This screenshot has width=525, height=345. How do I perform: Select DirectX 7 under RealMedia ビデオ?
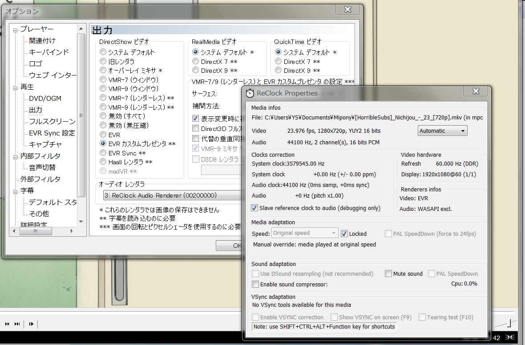[195, 61]
